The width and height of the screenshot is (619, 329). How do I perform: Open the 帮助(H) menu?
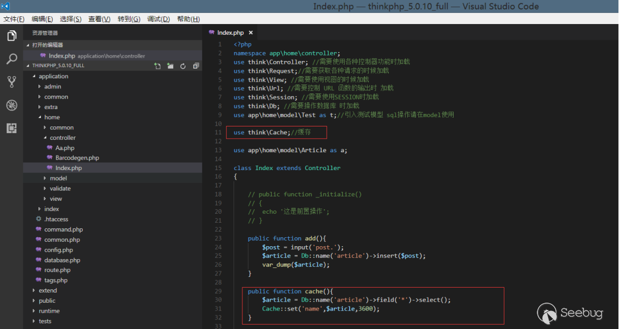[188, 19]
